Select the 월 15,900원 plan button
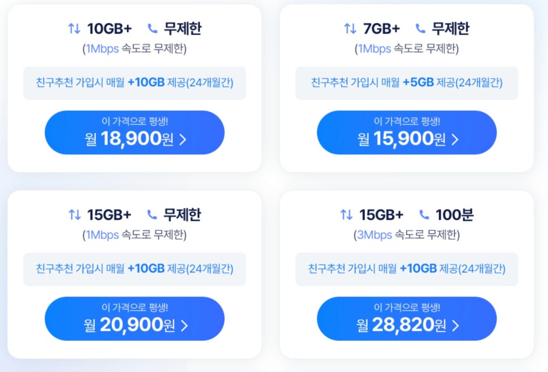 coord(407,132)
